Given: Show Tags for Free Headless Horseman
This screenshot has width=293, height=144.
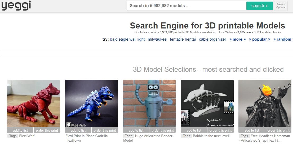Looking at the screenshot, I should (244, 136).
